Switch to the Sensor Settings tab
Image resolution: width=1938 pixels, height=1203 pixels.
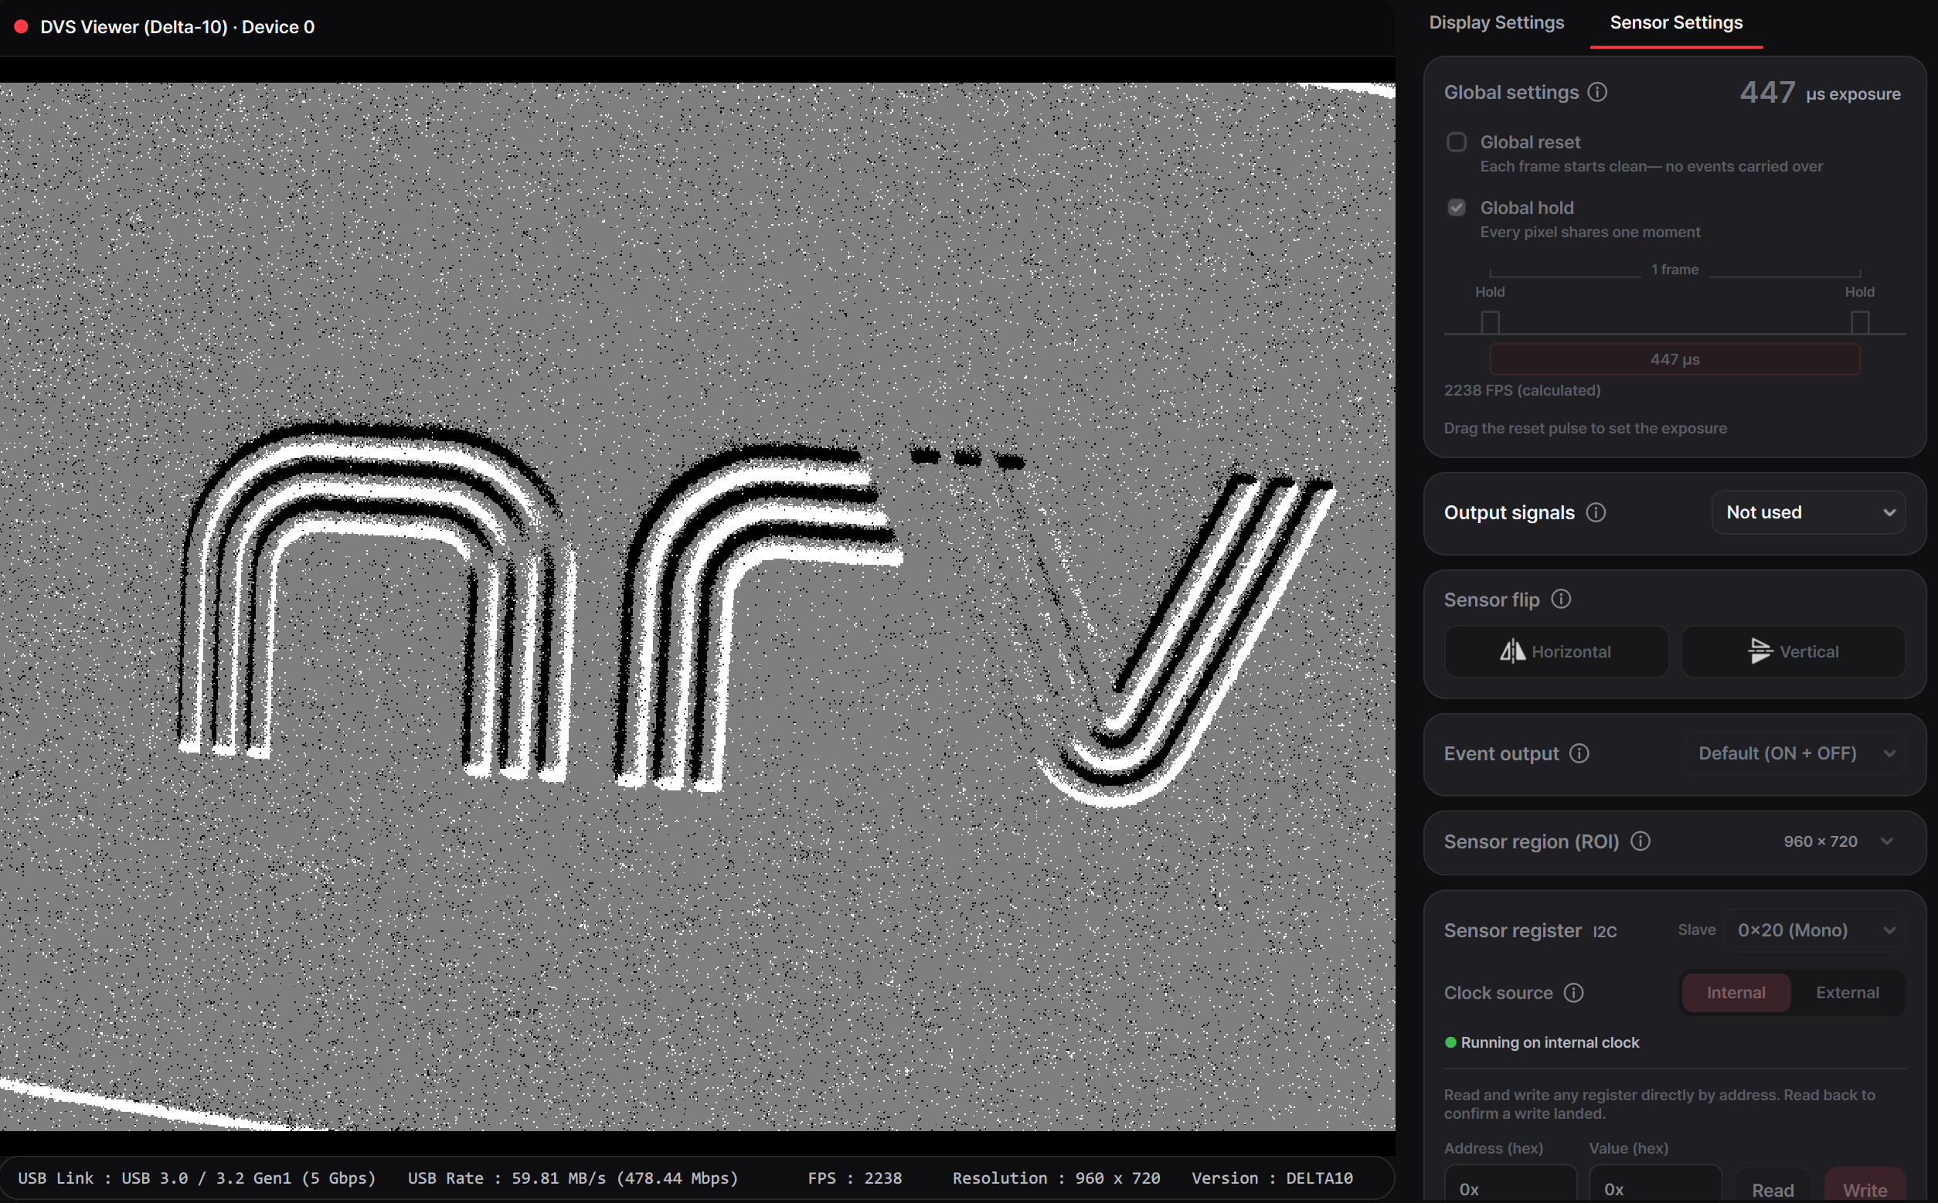click(x=1676, y=23)
